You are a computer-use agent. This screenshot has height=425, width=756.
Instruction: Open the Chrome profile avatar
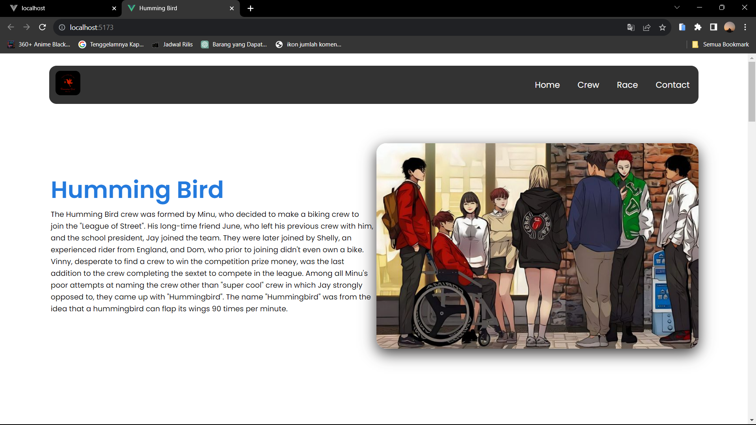coord(730,27)
